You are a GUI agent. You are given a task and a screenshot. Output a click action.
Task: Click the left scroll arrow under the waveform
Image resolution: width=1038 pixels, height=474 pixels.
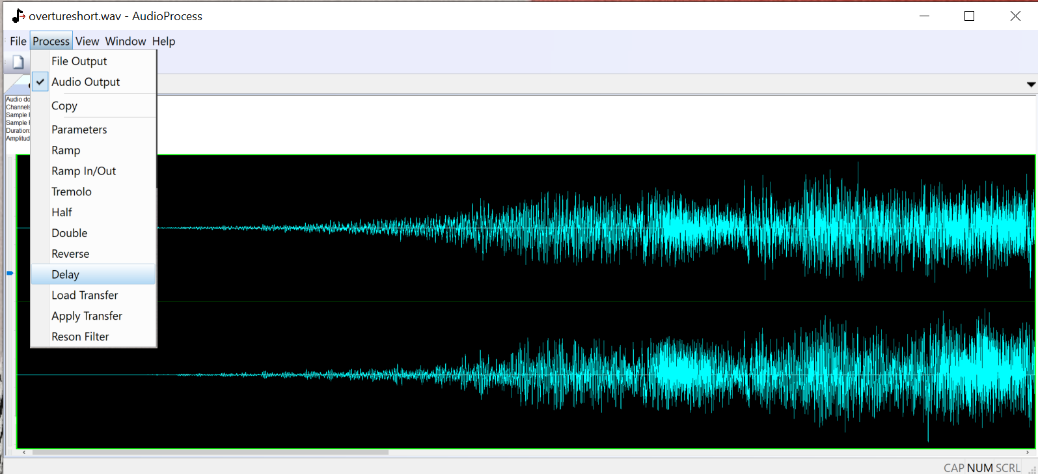[24, 452]
